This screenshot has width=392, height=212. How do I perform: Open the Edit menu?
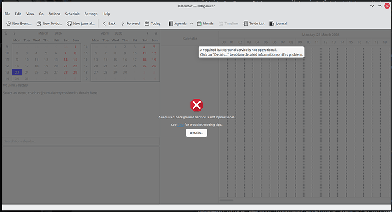18,14
